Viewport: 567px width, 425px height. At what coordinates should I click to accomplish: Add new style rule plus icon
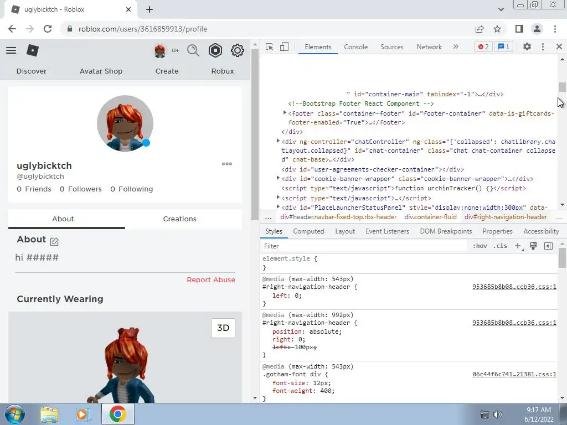tap(518, 246)
